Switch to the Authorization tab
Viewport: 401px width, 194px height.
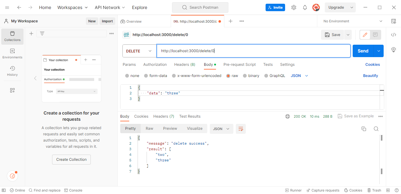(x=155, y=65)
